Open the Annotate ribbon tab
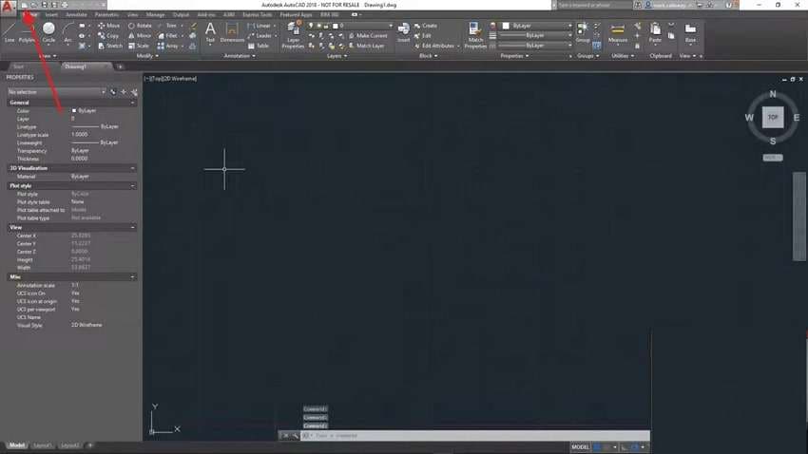808x454 pixels. tap(76, 15)
